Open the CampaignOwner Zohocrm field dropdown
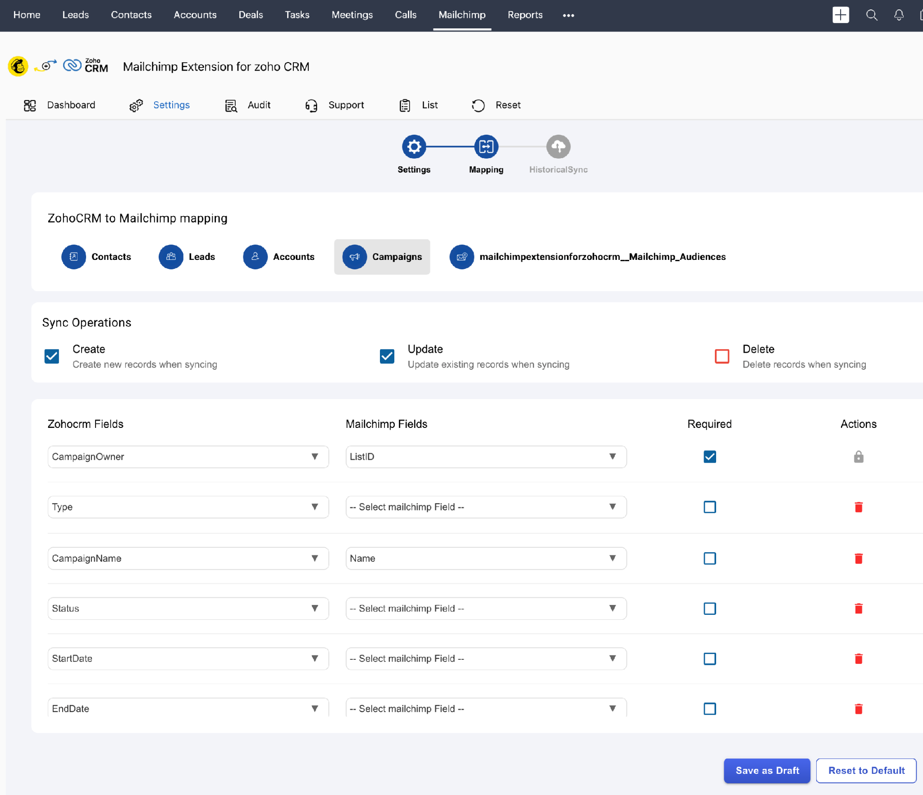The width and height of the screenshot is (923, 795). [188, 457]
